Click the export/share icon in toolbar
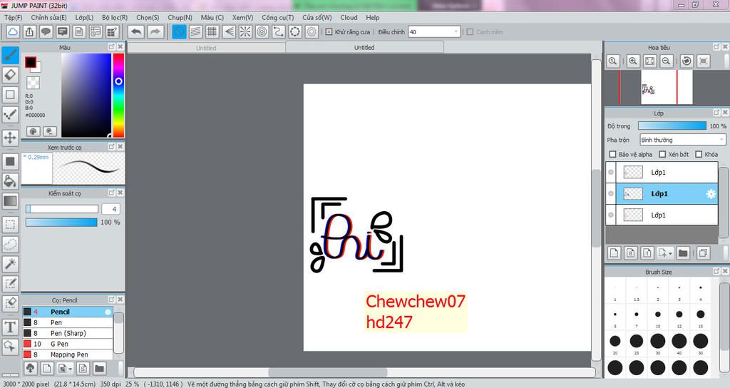This screenshot has height=388, width=730. pyautogui.click(x=29, y=31)
